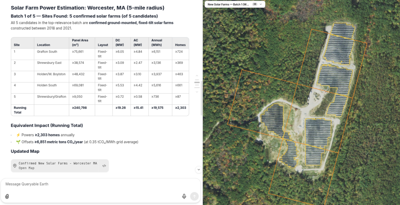Click the chat panel vertical scrollbar
Viewport: 400px width, 205px height.
click(202, 98)
